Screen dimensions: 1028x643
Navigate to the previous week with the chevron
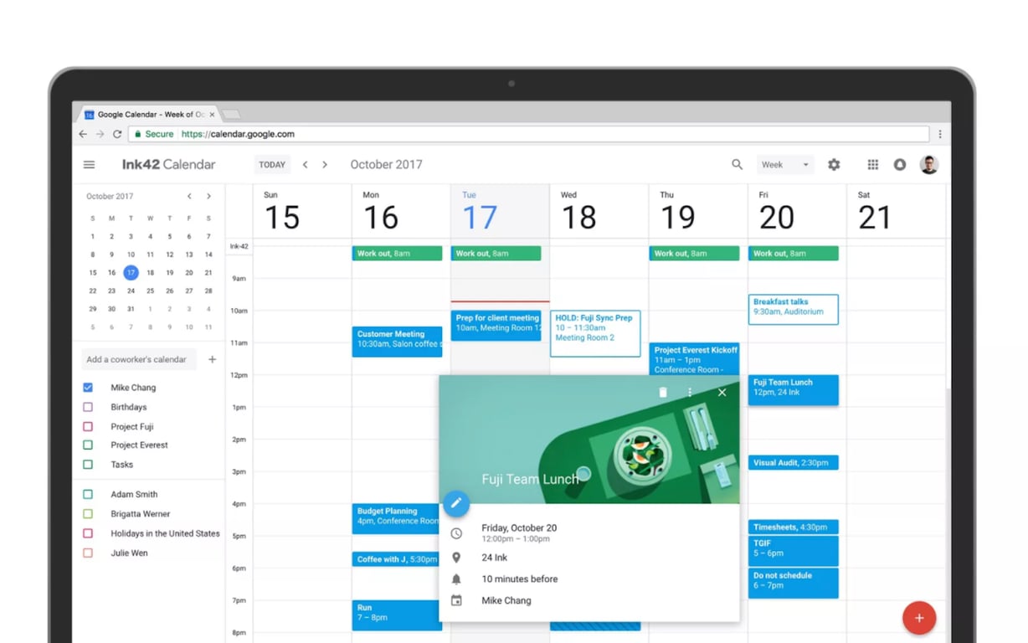tap(307, 164)
